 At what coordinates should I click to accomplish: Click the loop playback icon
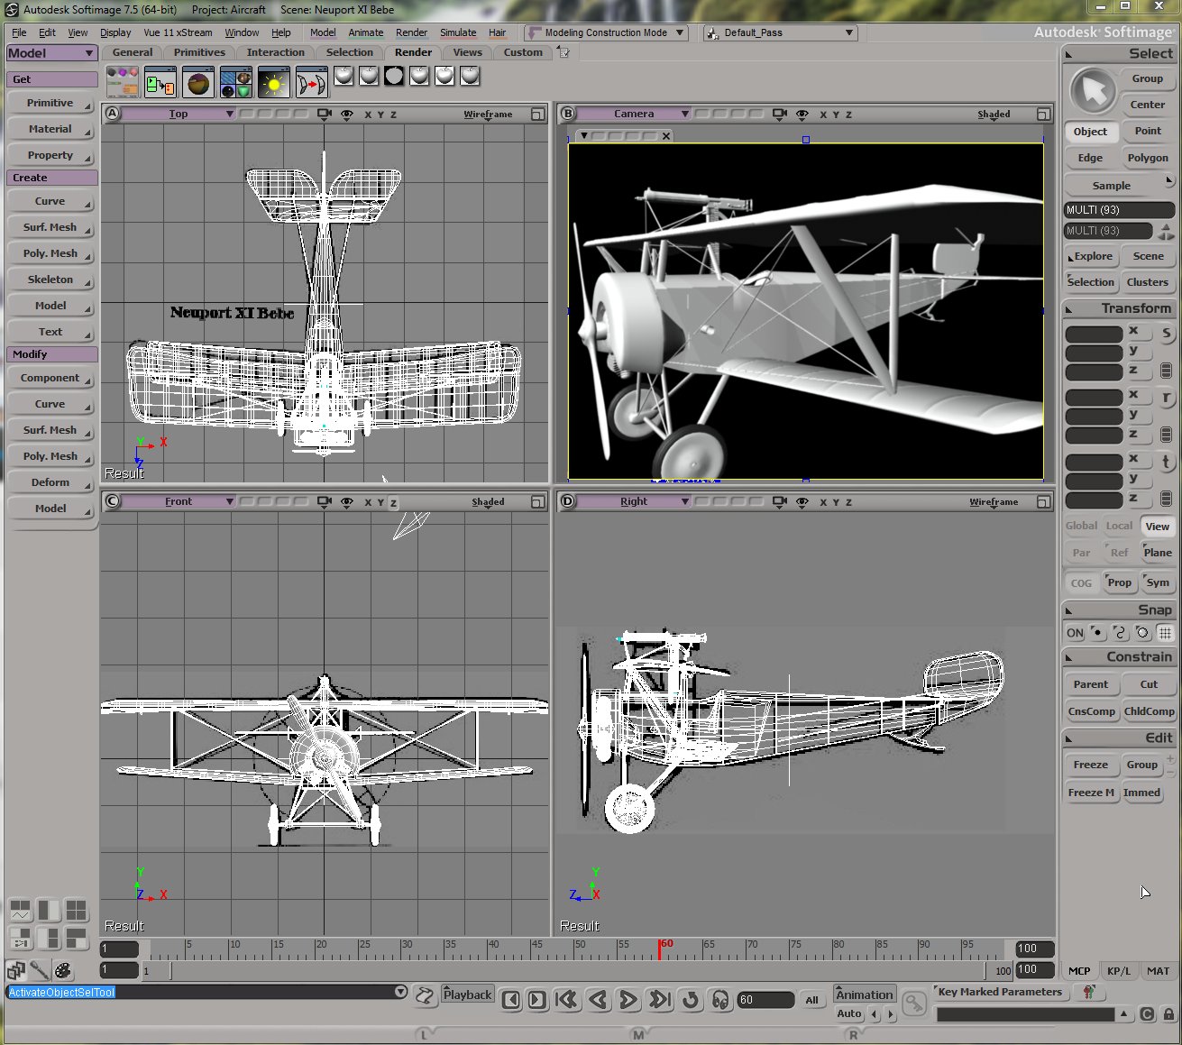coord(690,999)
